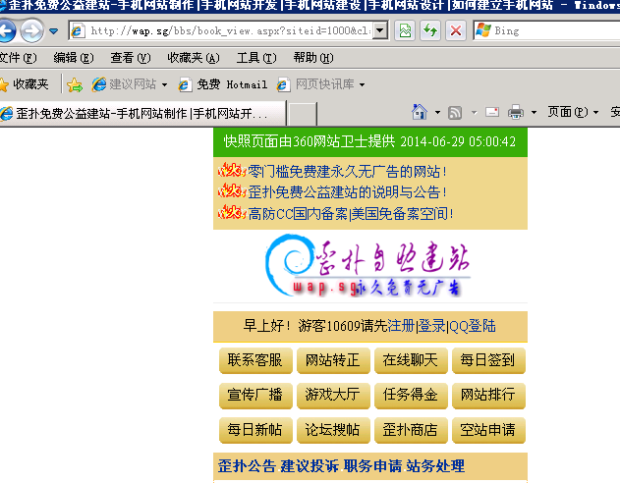Open 歪扑免费公益建站的说明与公告 link
The width and height of the screenshot is (620, 483).
[348, 192]
